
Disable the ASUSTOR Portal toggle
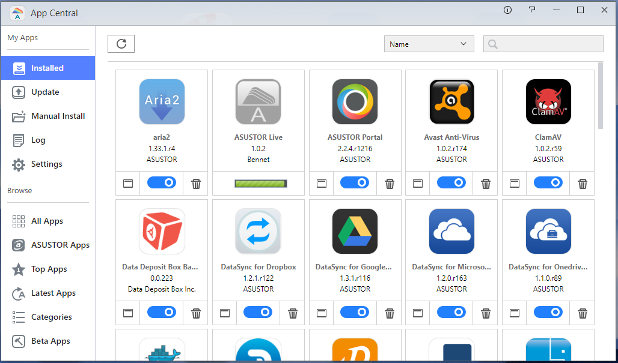(x=355, y=182)
